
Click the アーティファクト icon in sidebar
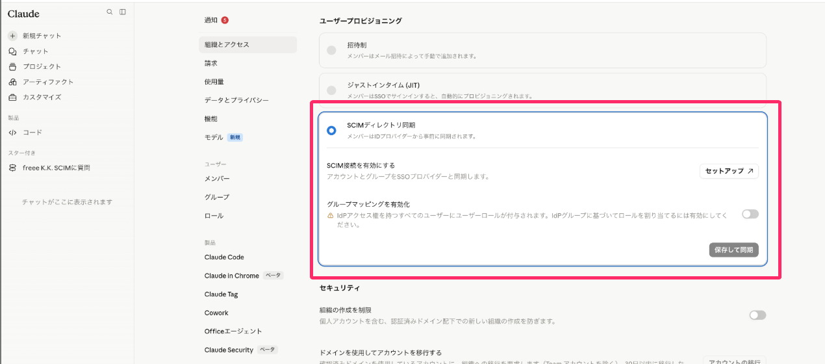(12, 82)
